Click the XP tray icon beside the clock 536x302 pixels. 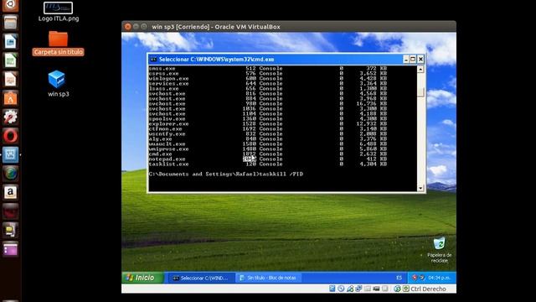point(422,278)
